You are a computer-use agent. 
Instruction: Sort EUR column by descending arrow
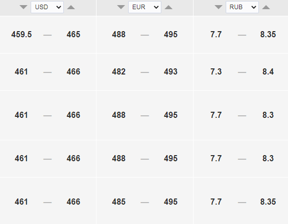click(121, 7)
